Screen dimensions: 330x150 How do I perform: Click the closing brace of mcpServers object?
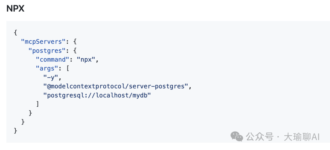point(23,122)
